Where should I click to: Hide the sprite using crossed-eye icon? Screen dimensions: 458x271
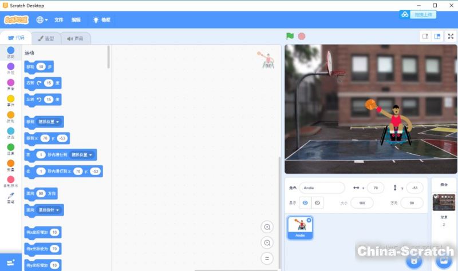(x=318, y=202)
